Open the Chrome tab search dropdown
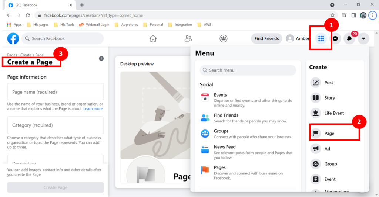 tap(332, 5)
